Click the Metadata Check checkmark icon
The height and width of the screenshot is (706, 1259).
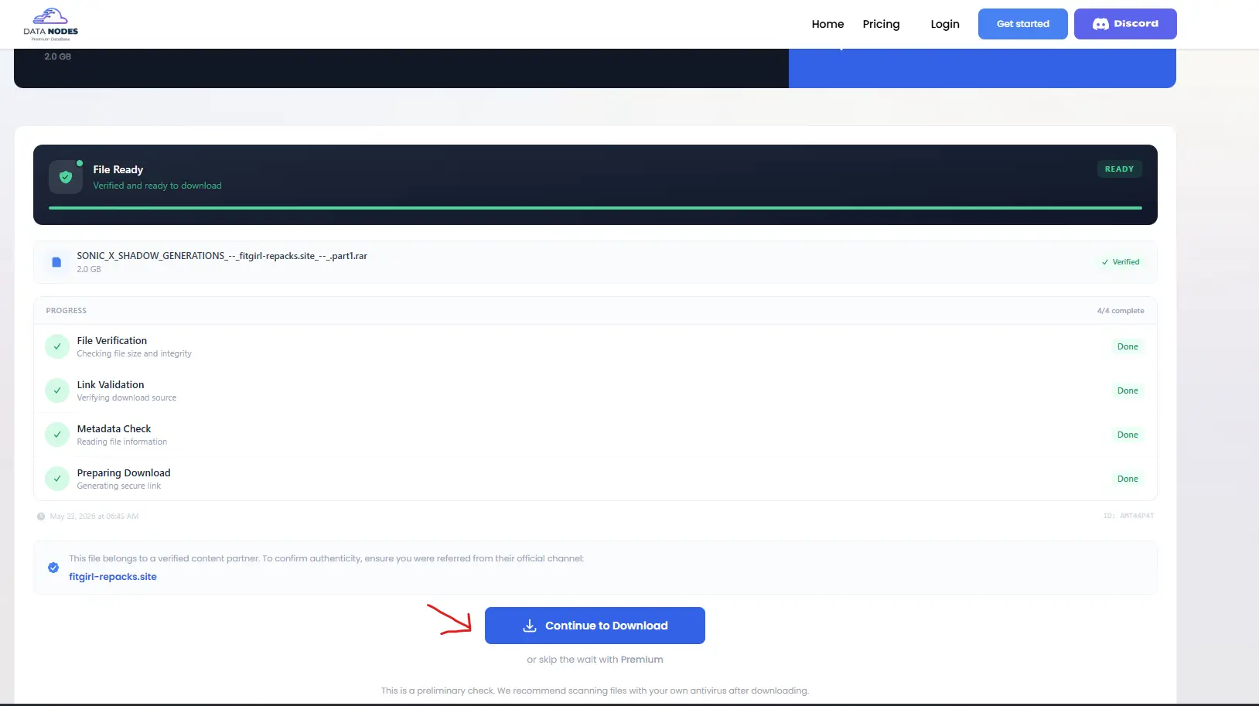[x=57, y=435]
